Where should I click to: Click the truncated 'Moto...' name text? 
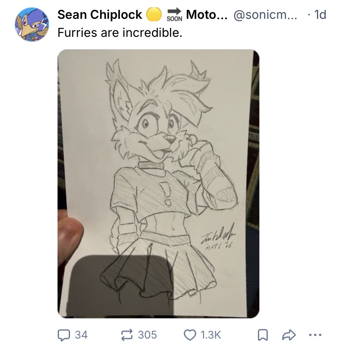tap(207, 15)
